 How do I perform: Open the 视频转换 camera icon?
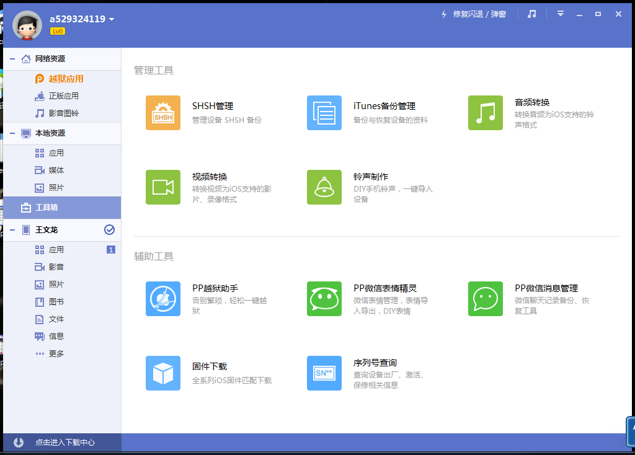click(163, 187)
